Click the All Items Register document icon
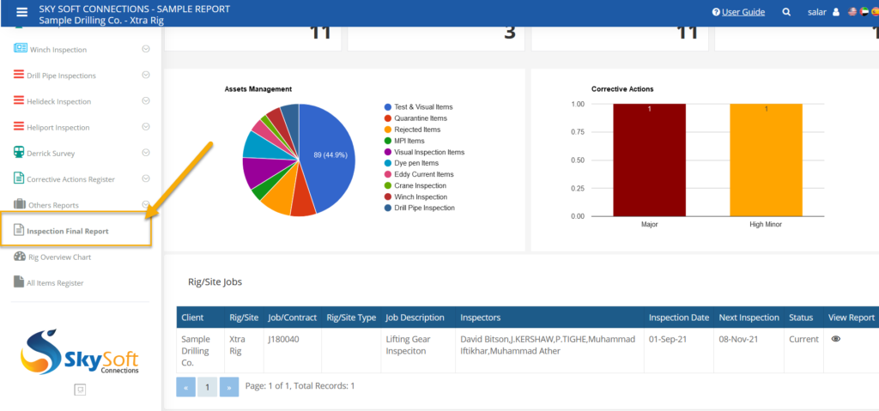 click(x=19, y=282)
